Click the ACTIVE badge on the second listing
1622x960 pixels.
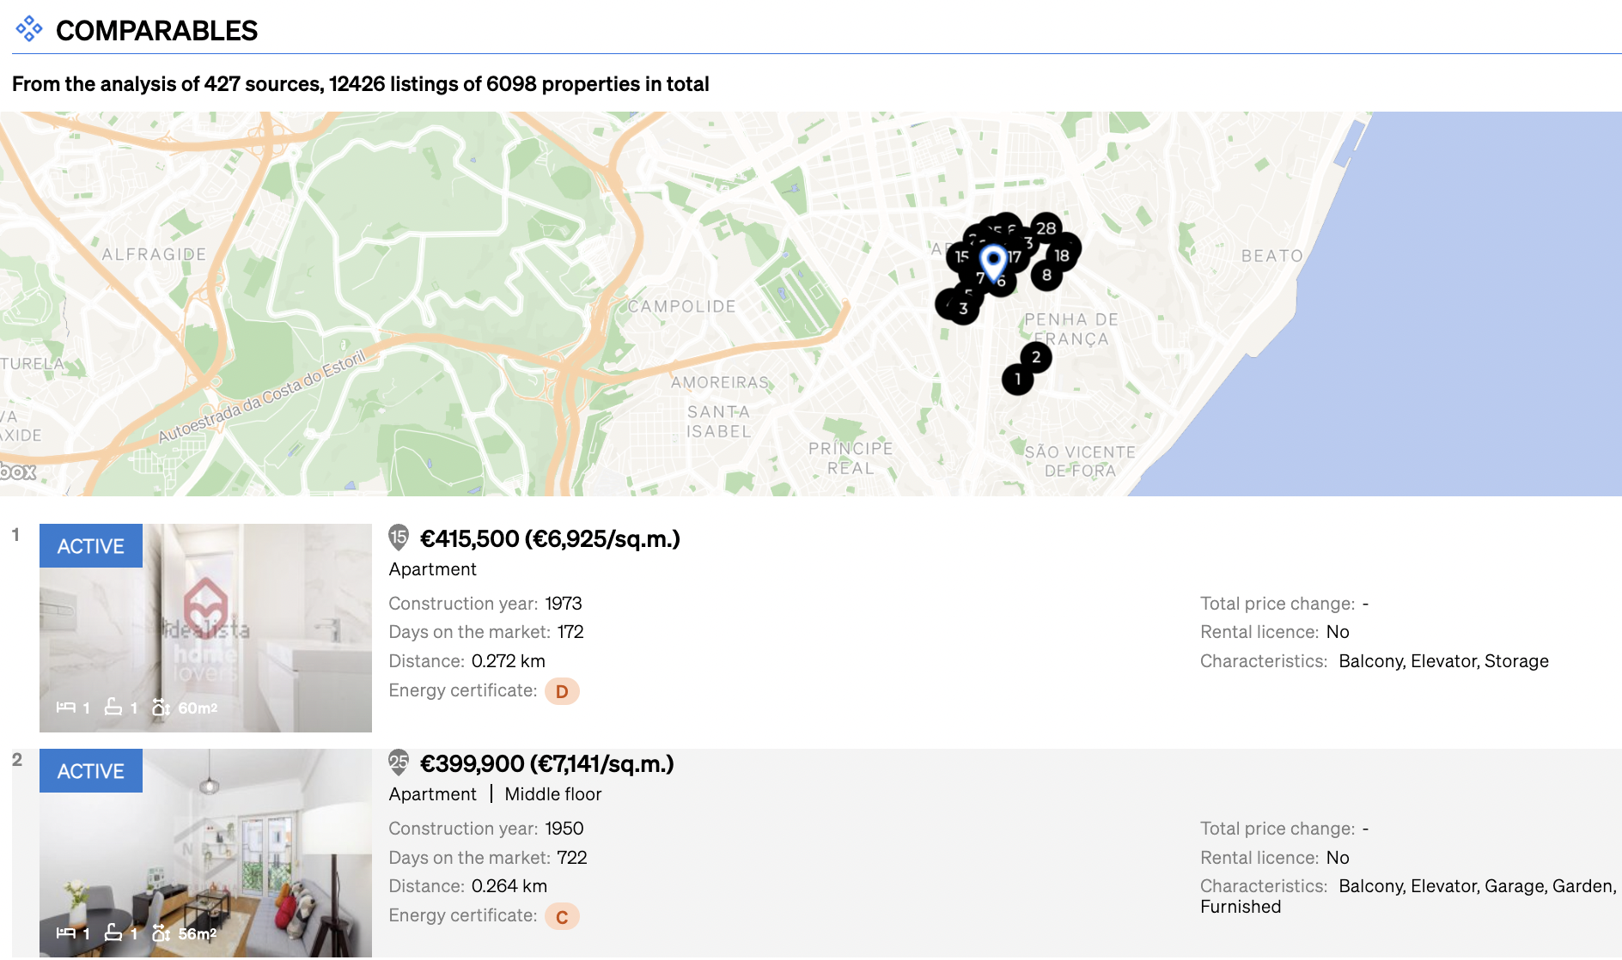pyautogui.click(x=90, y=771)
